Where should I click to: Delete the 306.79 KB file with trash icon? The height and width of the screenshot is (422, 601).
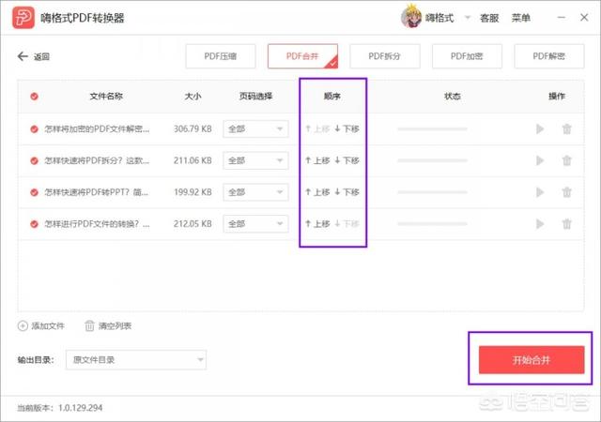(567, 129)
